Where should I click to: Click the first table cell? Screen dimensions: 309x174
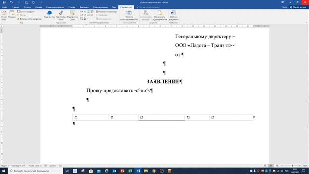(x=90, y=117)
